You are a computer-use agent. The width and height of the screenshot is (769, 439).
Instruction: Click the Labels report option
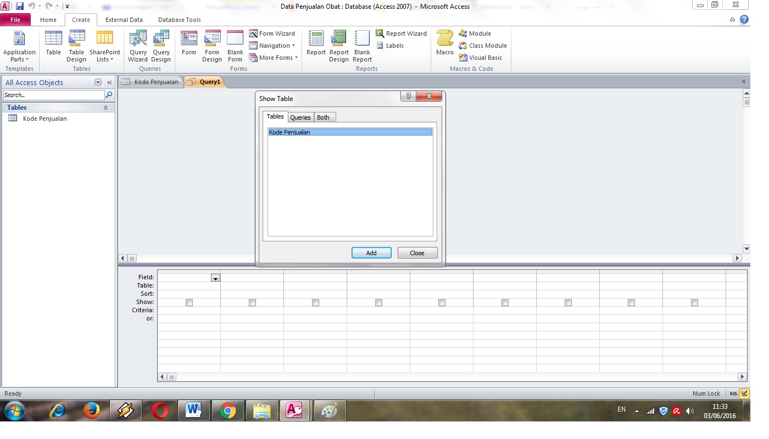[389, 46]
